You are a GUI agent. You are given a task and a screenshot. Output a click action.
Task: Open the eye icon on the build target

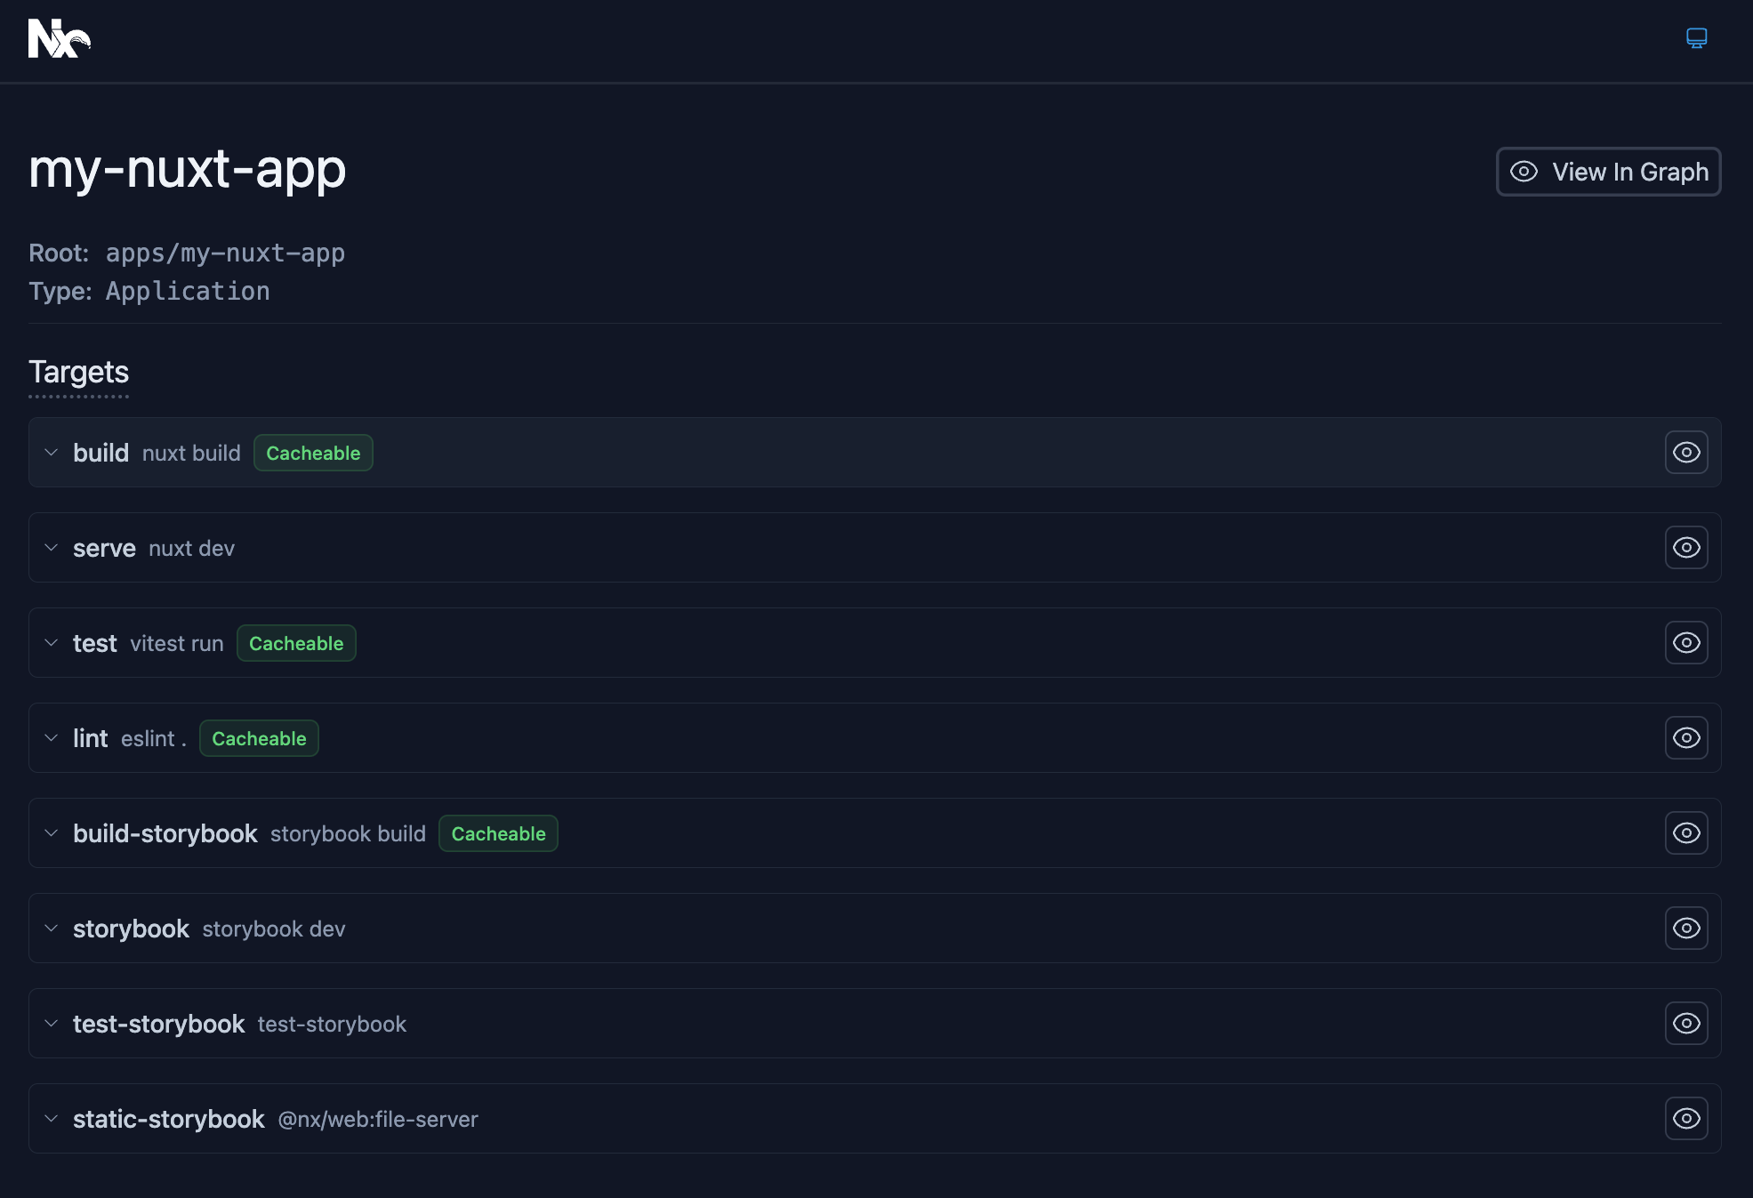click(x=1686, y=452)
